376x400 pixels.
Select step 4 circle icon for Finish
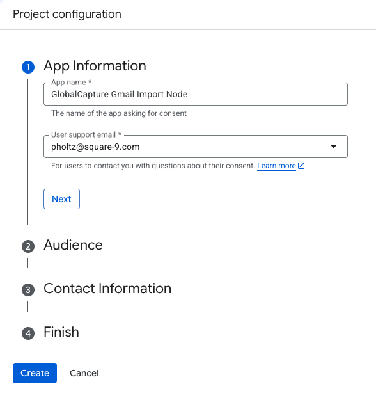(28, 333)
